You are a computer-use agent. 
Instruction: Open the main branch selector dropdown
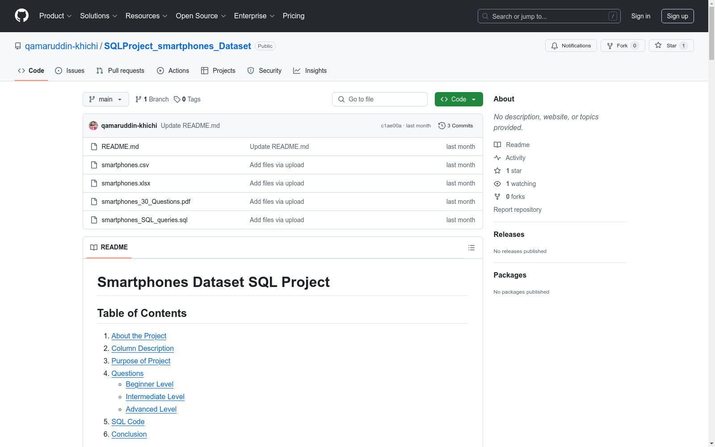(106, 99)
